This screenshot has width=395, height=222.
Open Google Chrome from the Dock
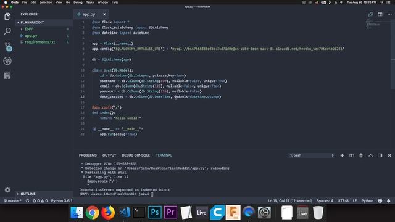[x=92, y=212]
